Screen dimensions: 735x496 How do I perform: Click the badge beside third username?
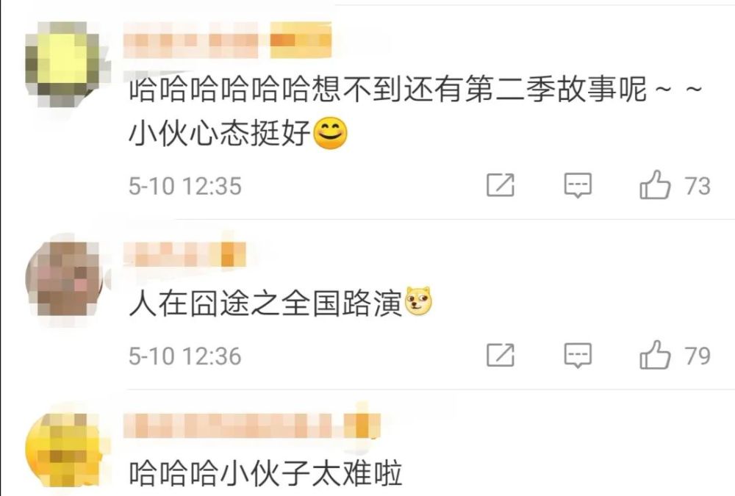pos(362,425)
